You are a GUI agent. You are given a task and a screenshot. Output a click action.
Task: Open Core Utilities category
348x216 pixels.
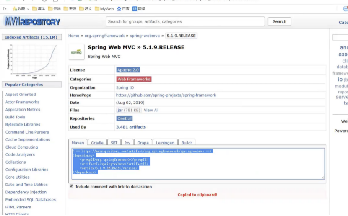17,177
